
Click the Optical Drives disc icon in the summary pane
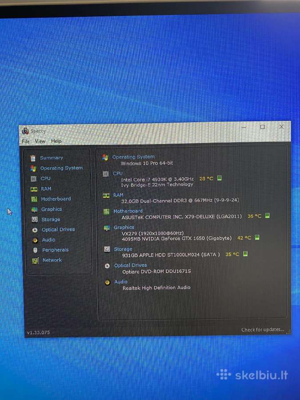click(x=107, y=266)
